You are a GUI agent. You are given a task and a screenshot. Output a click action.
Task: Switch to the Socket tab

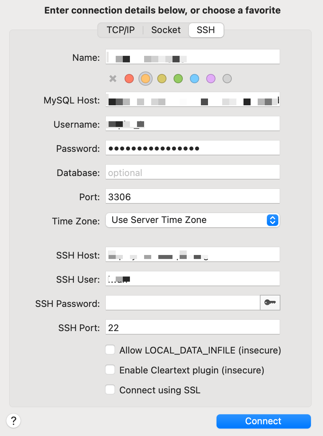(x=165, y=30)
